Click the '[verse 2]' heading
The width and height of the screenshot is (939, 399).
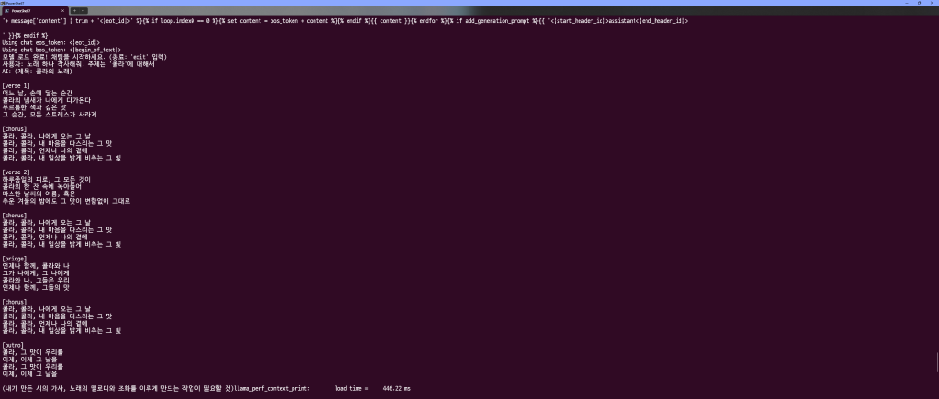17,172
